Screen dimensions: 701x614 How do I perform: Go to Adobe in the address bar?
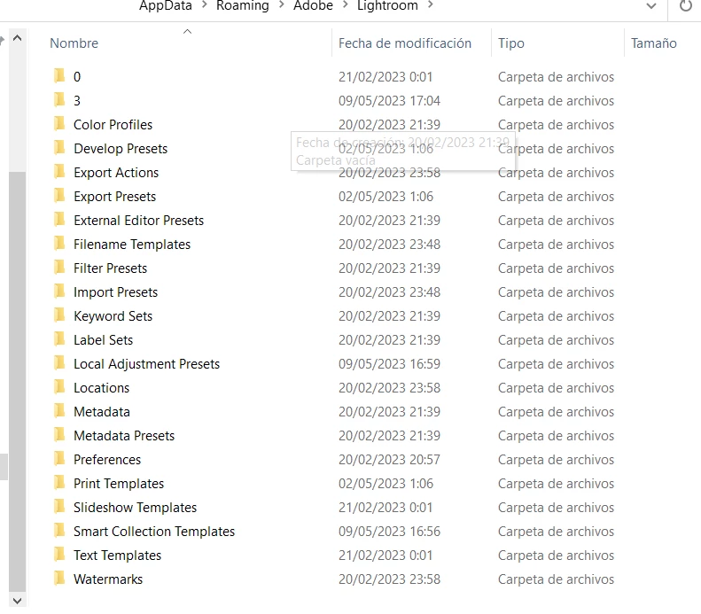pos(313,5)
